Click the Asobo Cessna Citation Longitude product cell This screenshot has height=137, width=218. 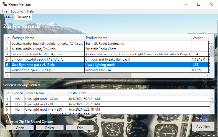pos(138,54)
